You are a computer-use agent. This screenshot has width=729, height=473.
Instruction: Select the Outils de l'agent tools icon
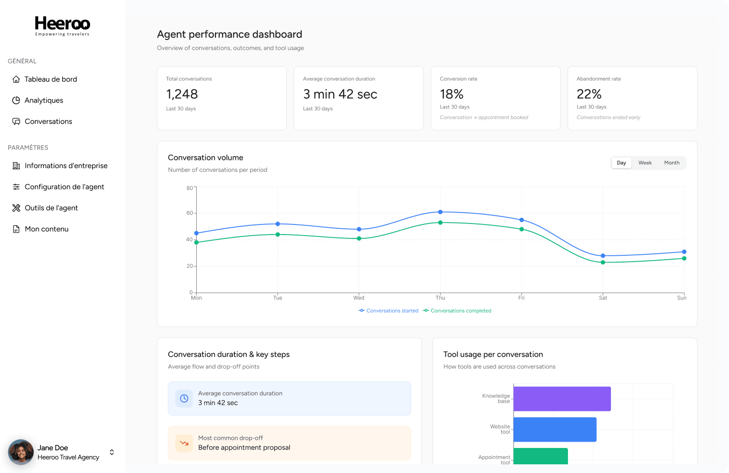(x=16, y=208)
